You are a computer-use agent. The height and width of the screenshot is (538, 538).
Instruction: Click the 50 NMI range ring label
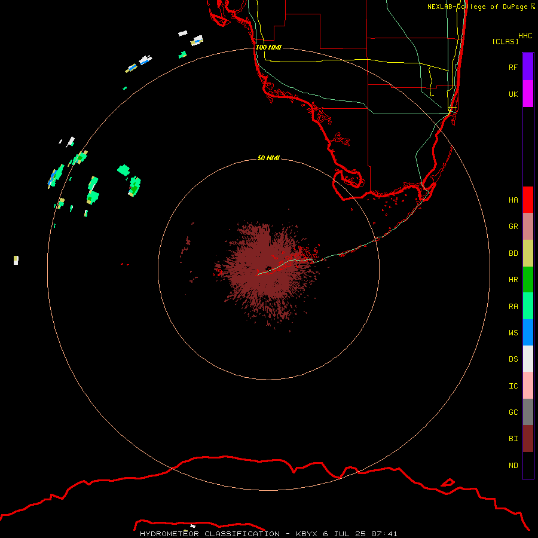click(x=268, y=158)
